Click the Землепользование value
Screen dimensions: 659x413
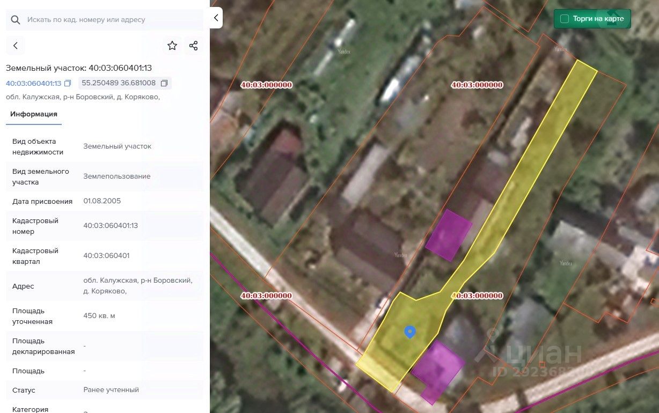(117, 176)
